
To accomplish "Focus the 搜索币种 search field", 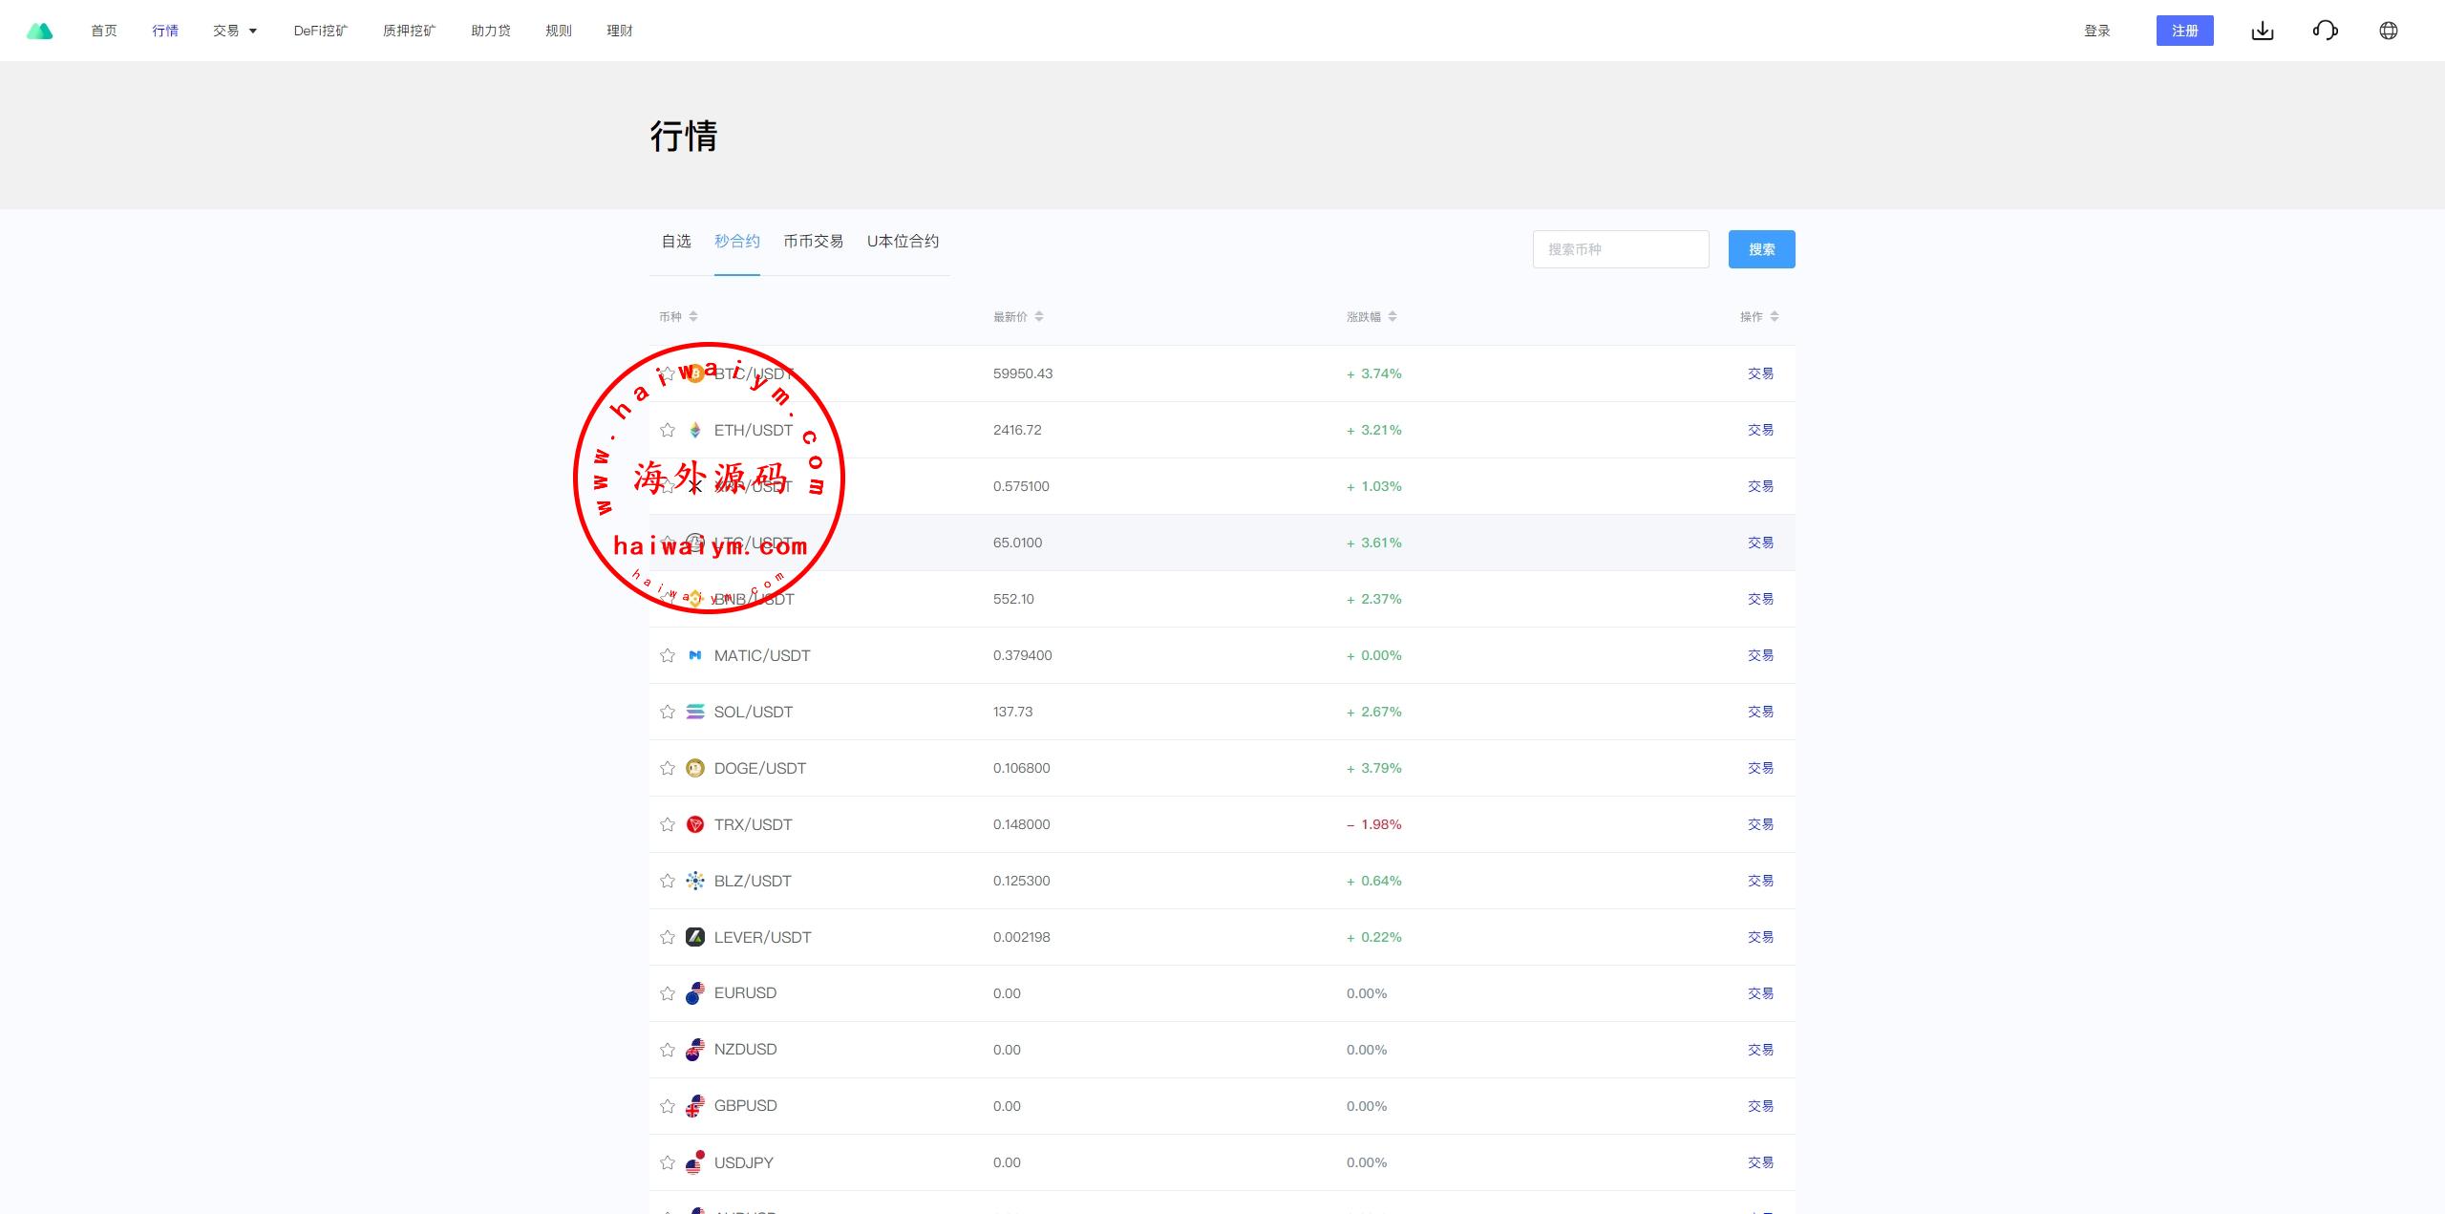I will [x=1620, y=249].
